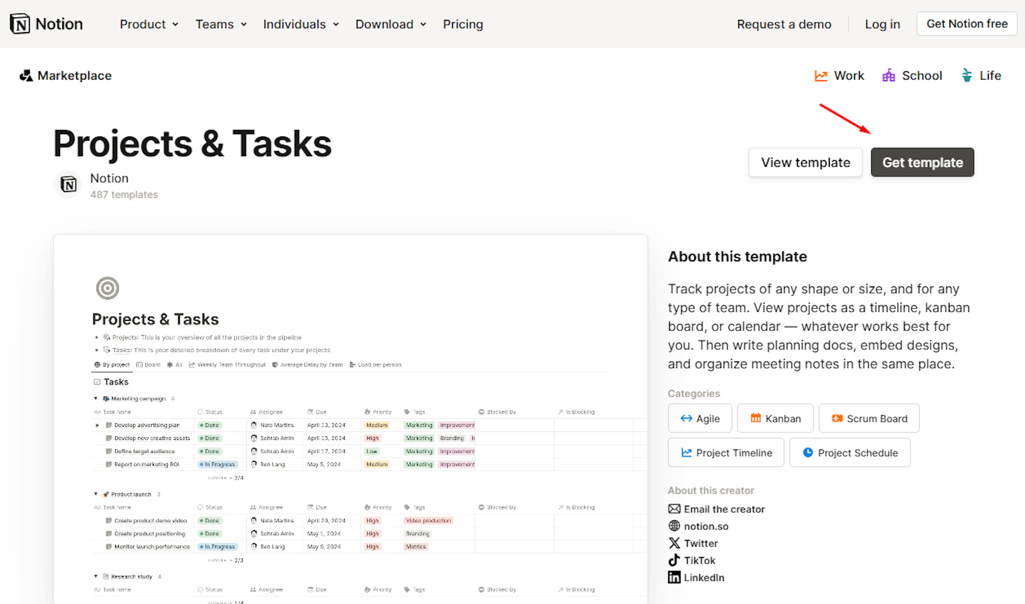1025x604 pixels.
Task: Open the Marketplace shapes icon
Action: pos(26,75)
